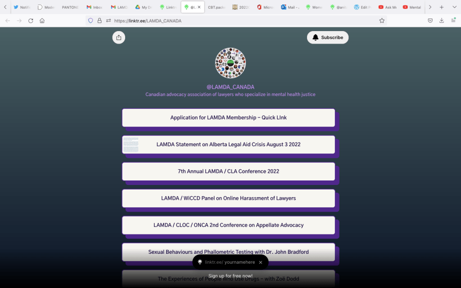The width and height of the screenshot is (461, 288).
Task: Click the share icon on profile
Action: coord(118,38)
